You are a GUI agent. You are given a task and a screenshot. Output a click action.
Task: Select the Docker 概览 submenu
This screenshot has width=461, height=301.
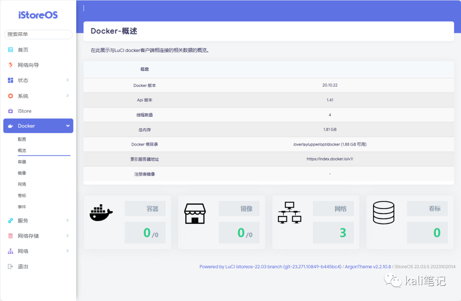22,150
